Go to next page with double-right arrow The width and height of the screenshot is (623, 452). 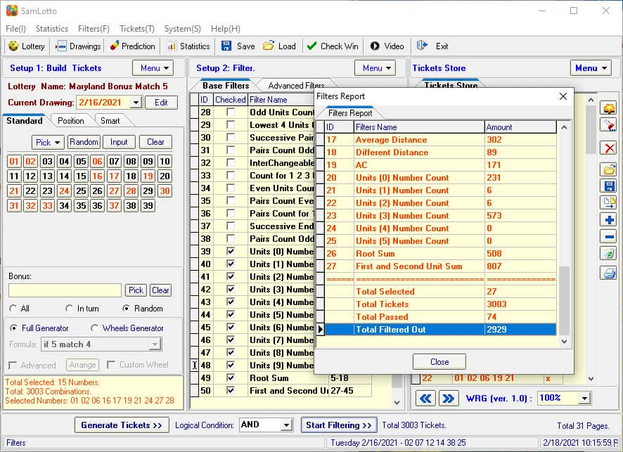(x=448, y=399)
